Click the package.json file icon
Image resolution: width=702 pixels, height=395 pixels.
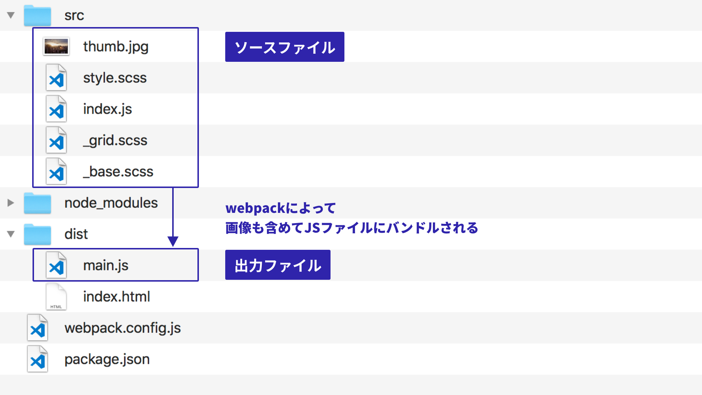point(37,359)
